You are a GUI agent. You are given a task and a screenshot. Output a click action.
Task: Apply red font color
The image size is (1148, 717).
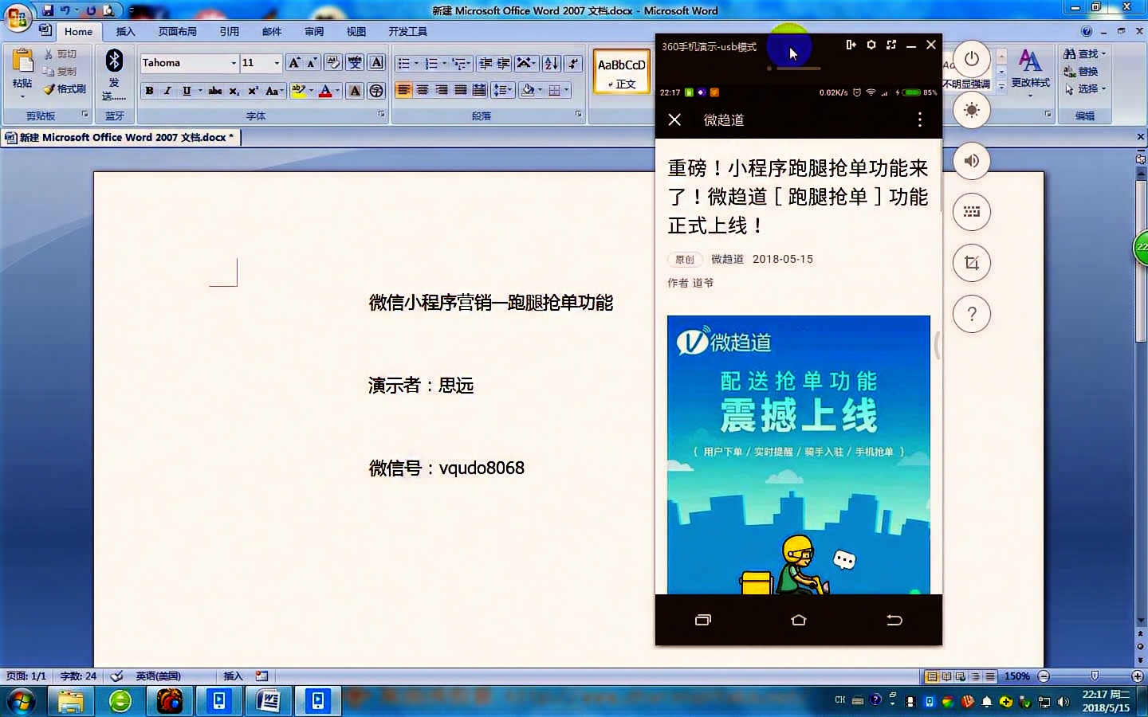pos(324,91)
